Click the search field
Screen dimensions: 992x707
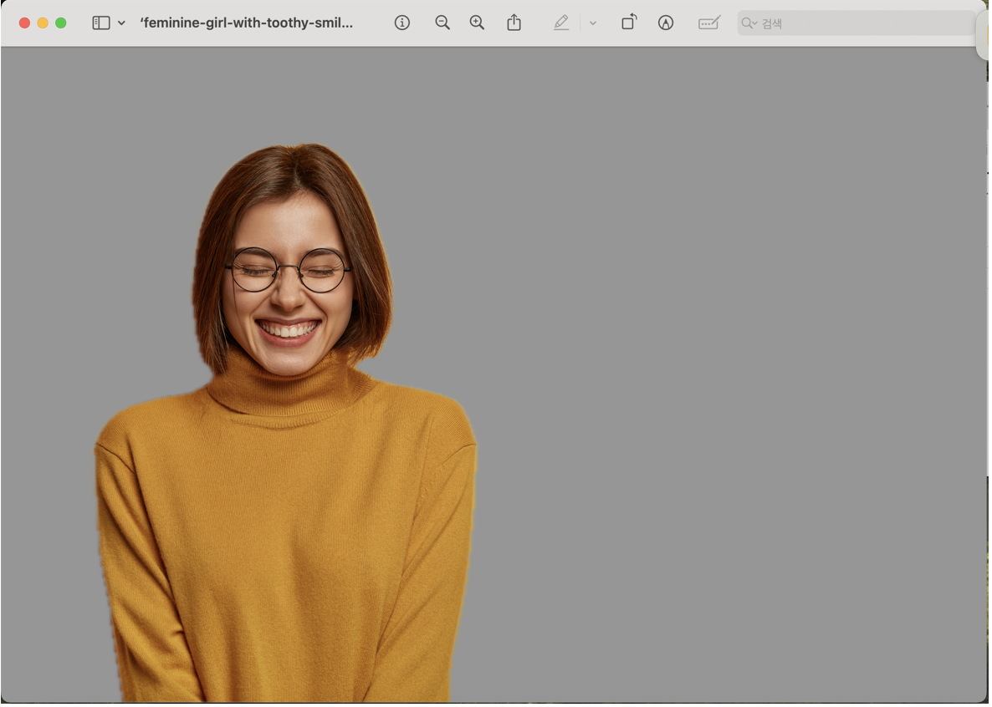(x=856, y=23)
